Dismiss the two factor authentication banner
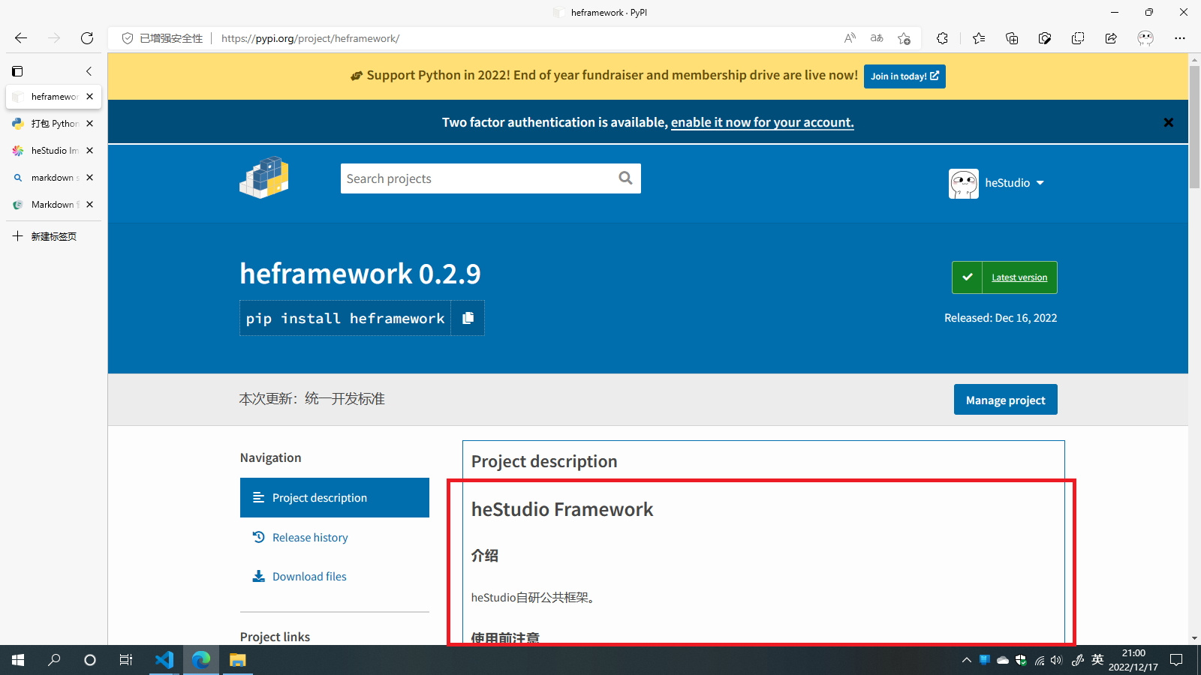Viewport: 1201px width, 675px height. (1168, 122)
